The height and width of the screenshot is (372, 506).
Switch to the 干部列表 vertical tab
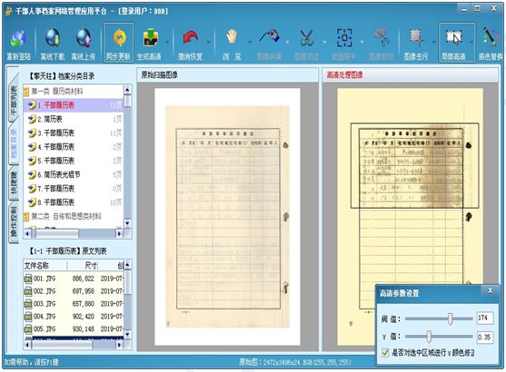point(14,98)
